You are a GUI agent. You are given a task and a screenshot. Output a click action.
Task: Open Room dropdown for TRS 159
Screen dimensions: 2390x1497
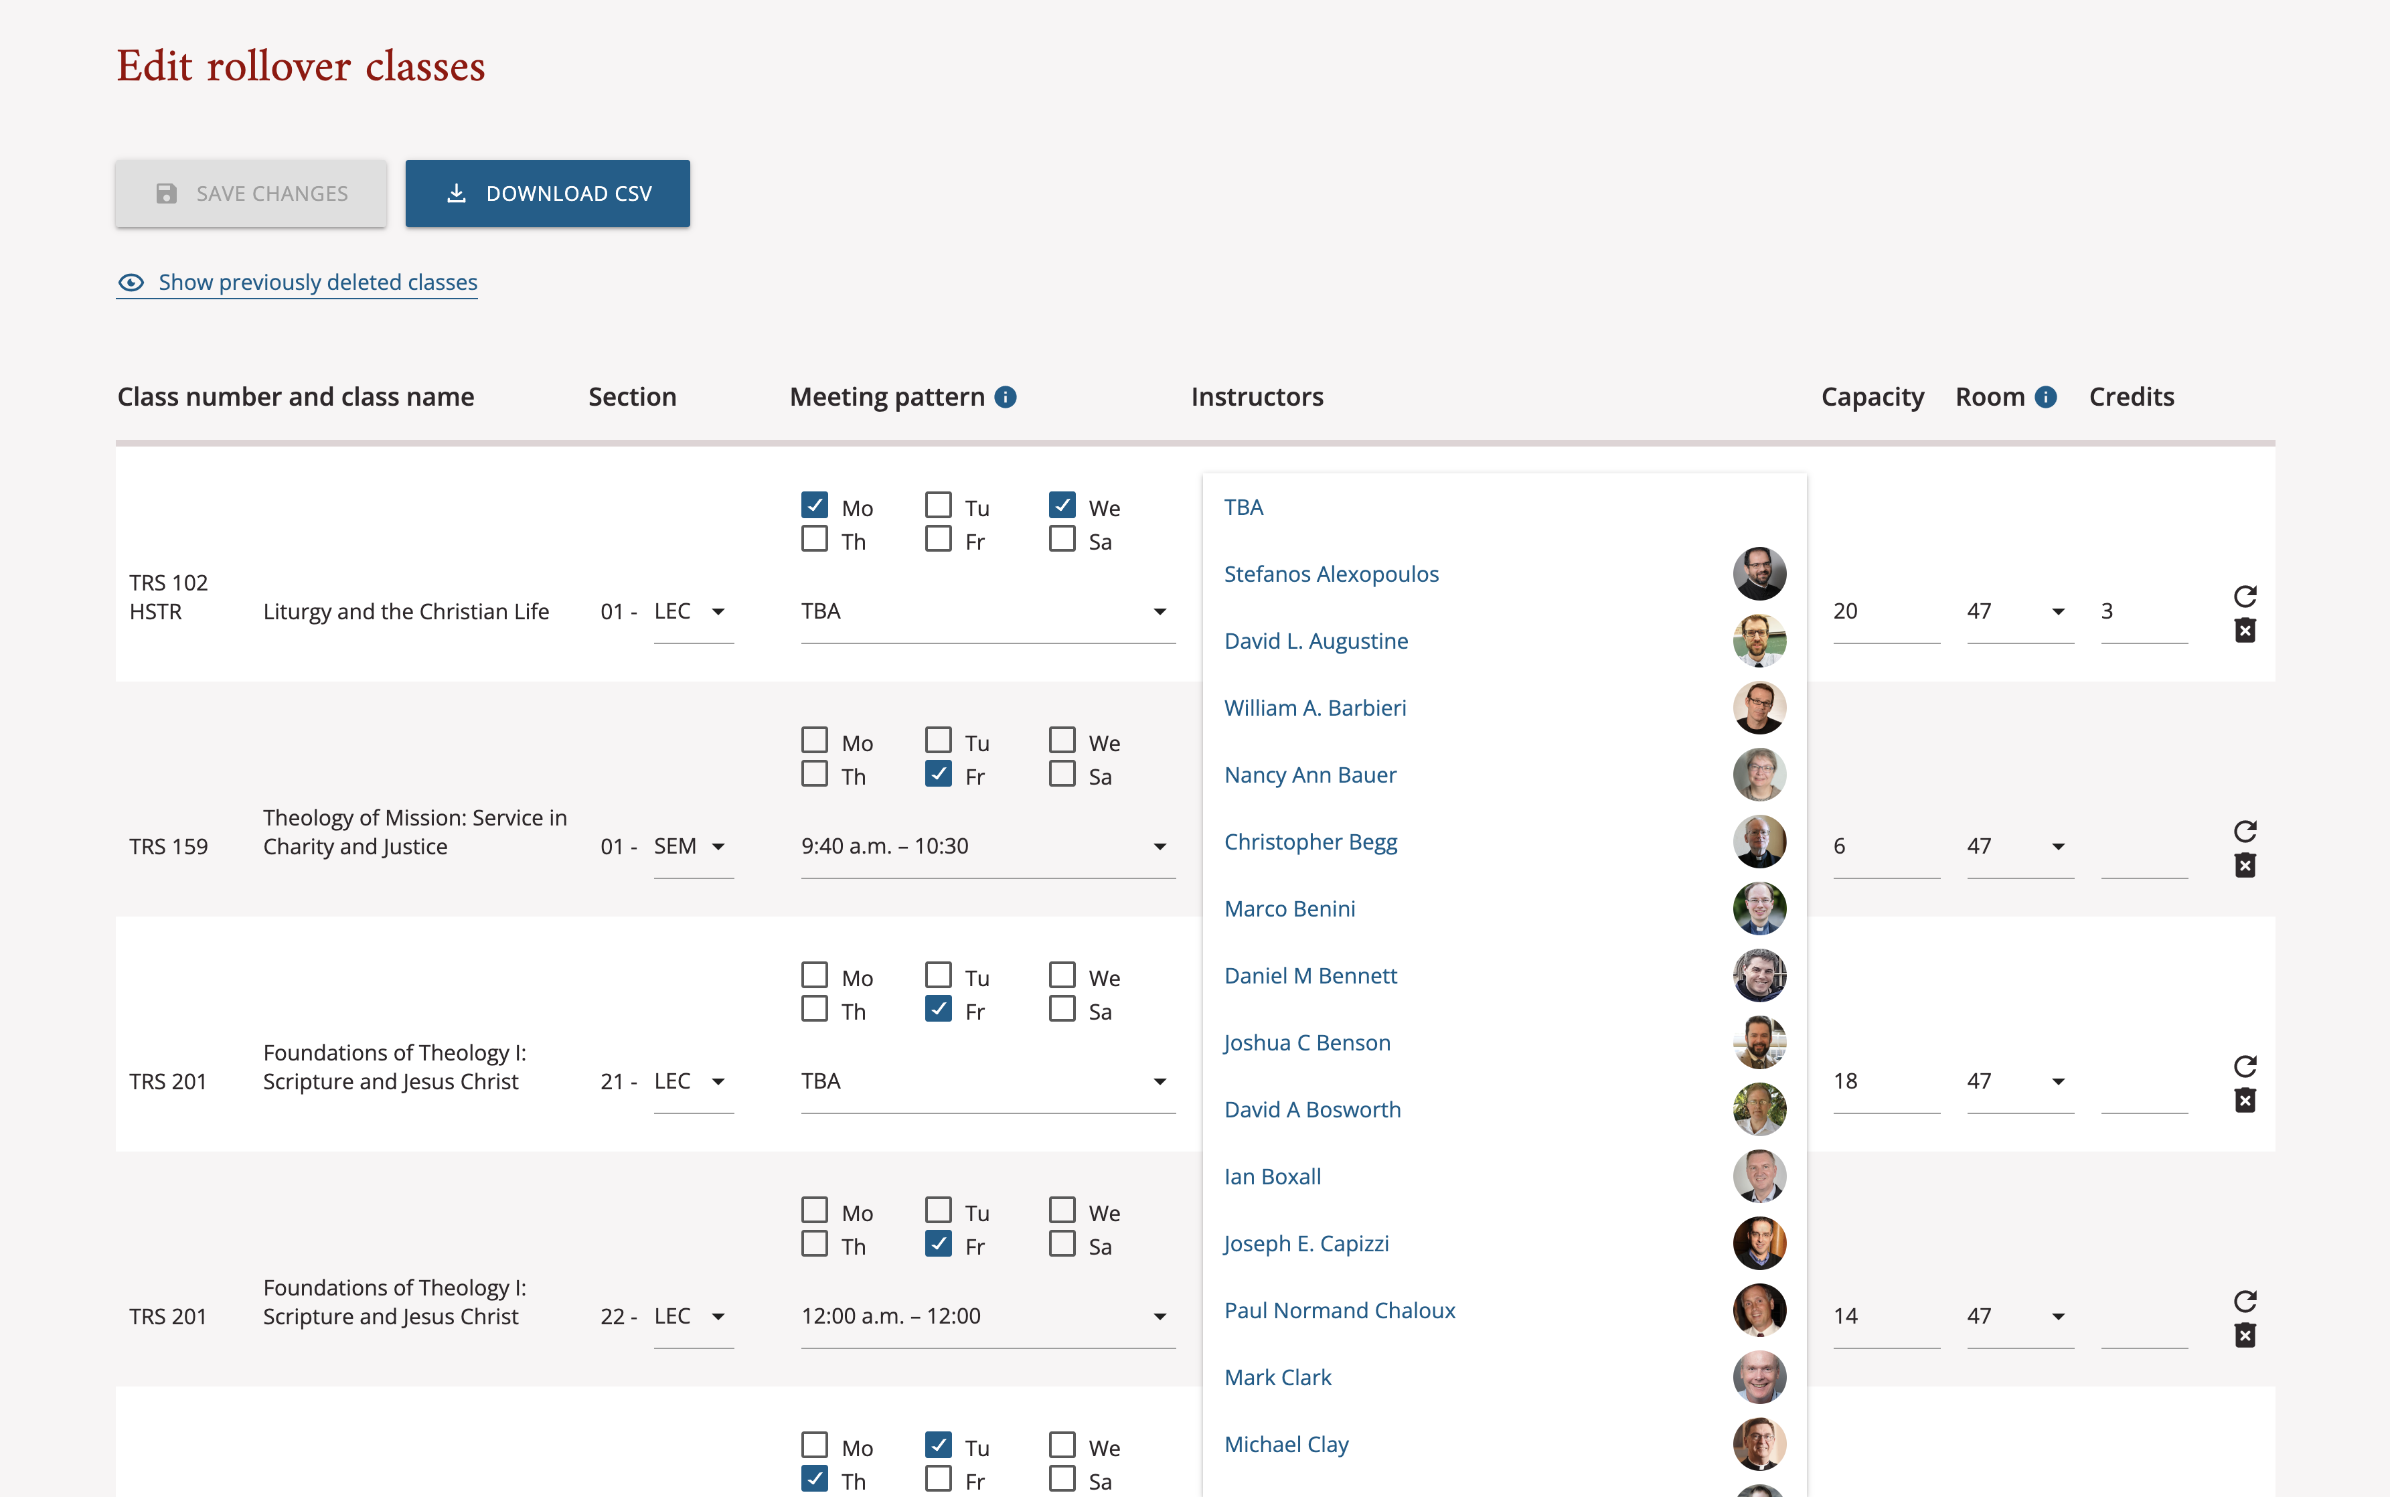click(x=2020, y=846)
